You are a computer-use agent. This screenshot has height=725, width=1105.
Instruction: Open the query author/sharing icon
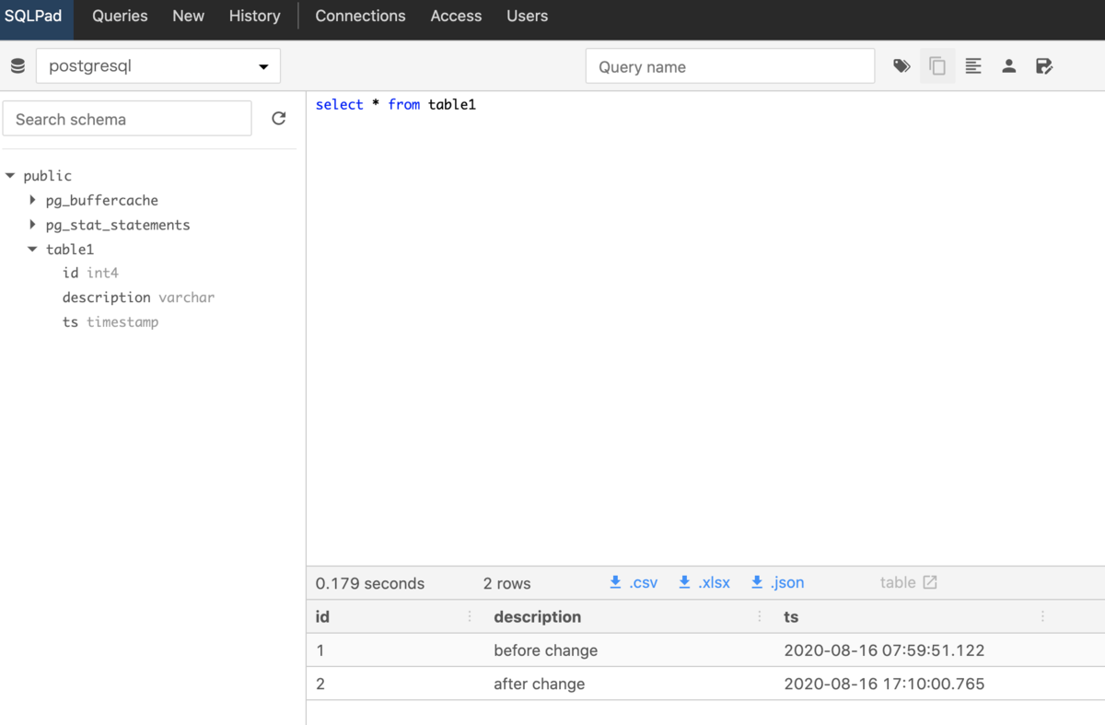point(1008,65)
